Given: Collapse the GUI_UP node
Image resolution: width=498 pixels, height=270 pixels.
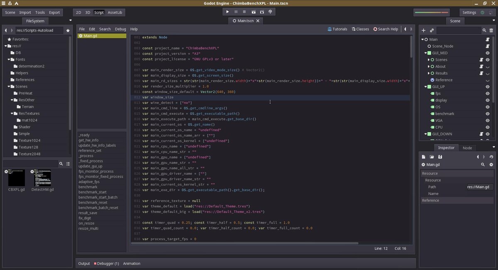Looking at the screenshot, I should (x=425, y=87).
